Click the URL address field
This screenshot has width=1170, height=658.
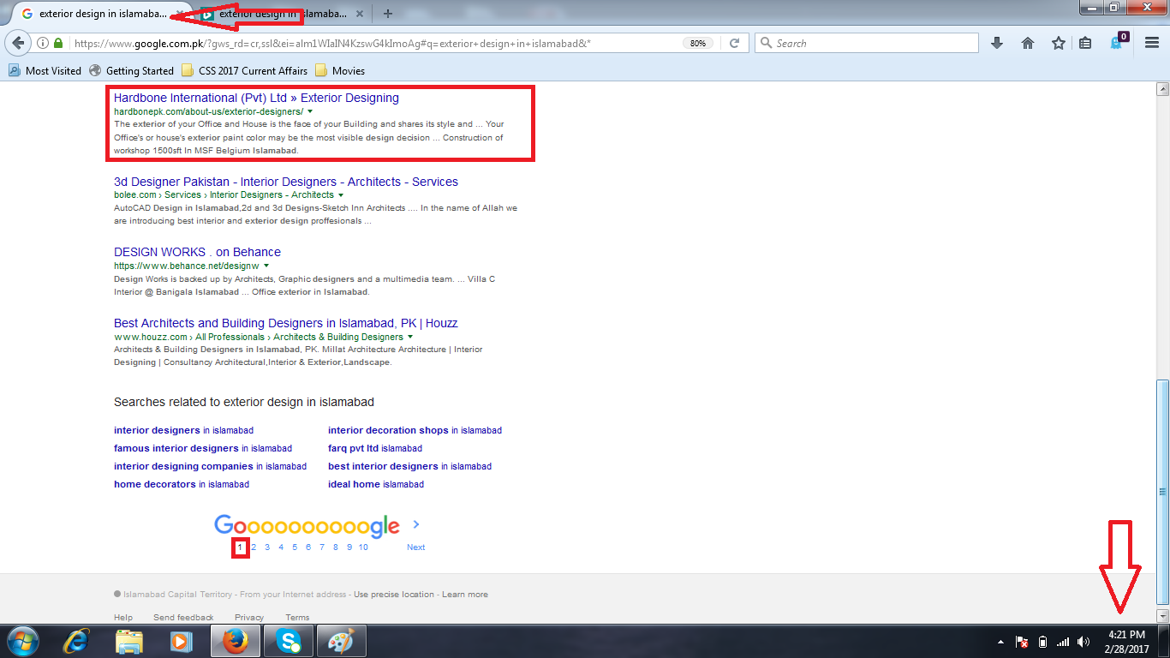[377, 43]
